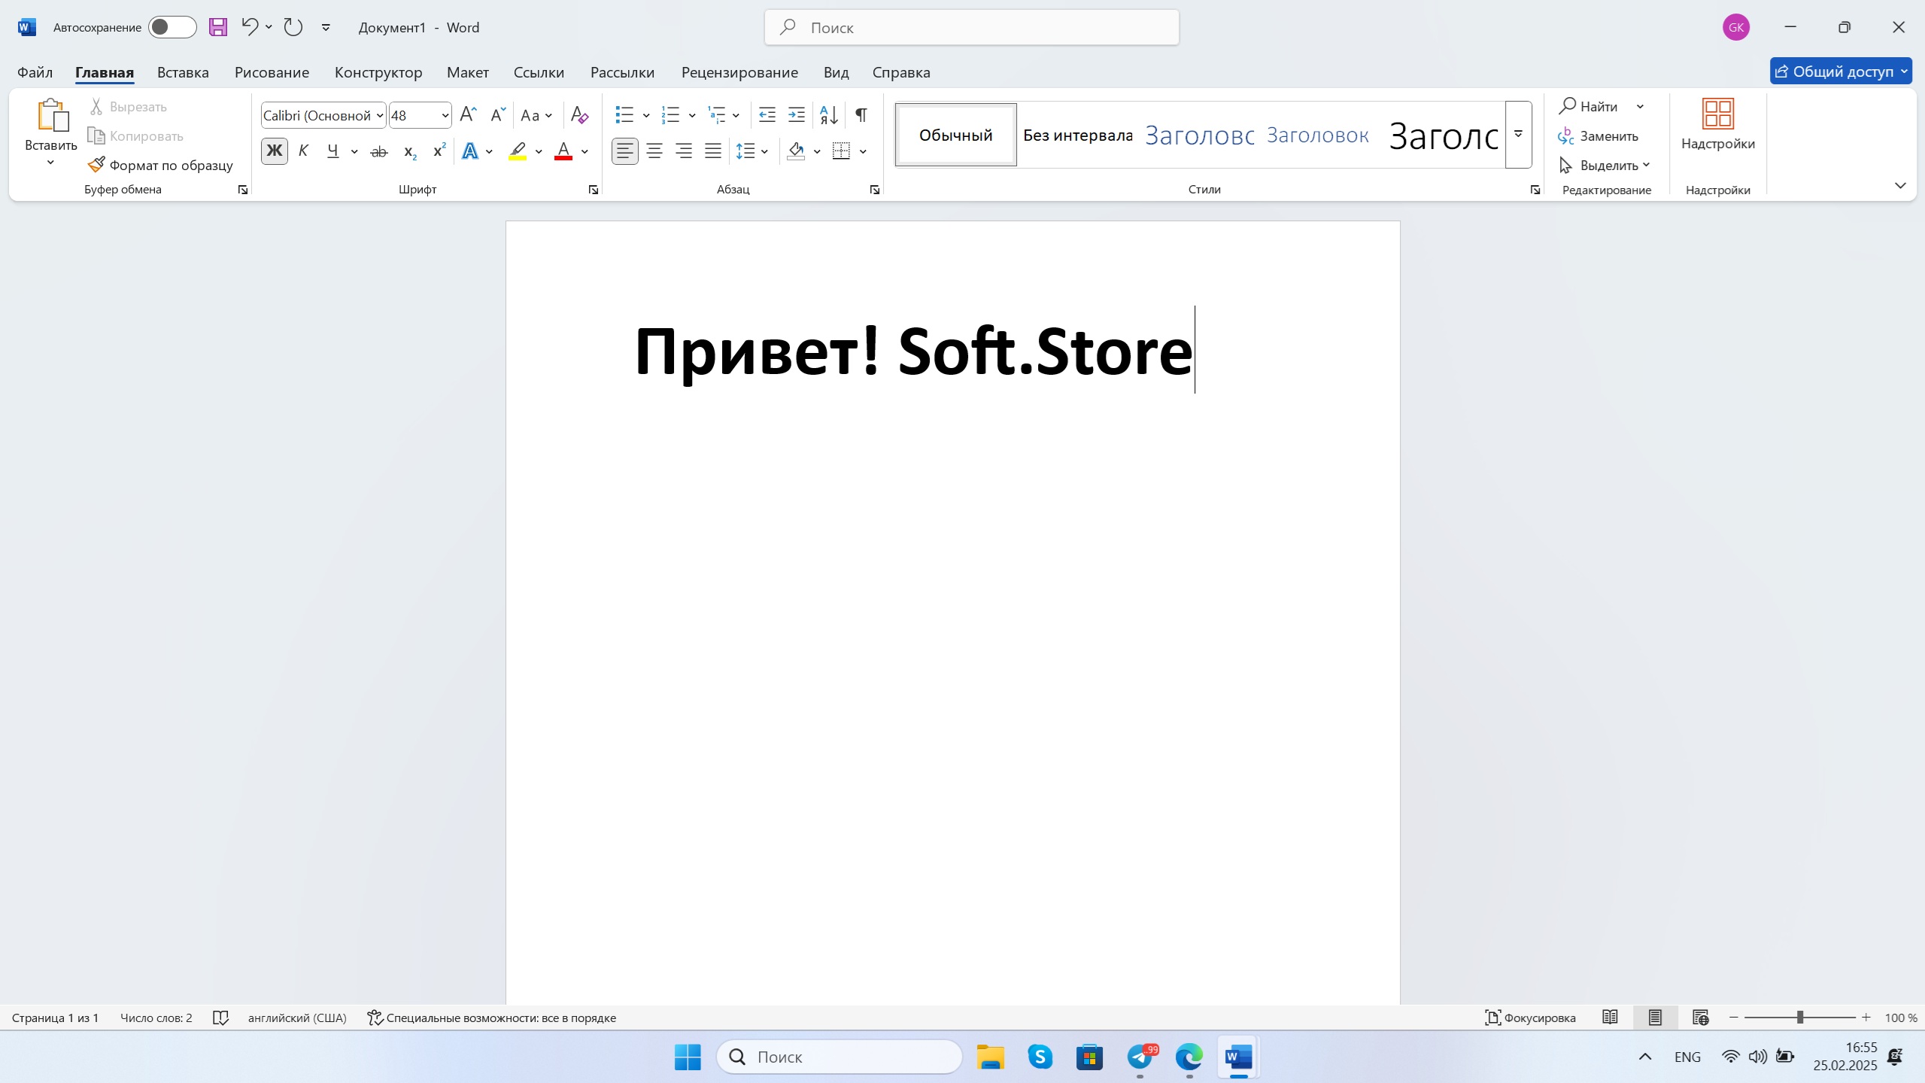Switch to the Рецензирование tab

pyautogui.click(x=739, y=72)
